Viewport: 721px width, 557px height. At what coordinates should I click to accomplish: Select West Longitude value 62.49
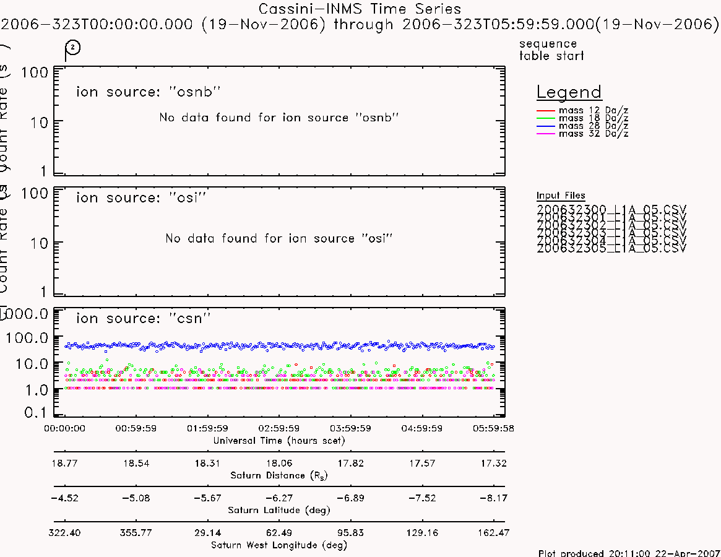point(278,533)
